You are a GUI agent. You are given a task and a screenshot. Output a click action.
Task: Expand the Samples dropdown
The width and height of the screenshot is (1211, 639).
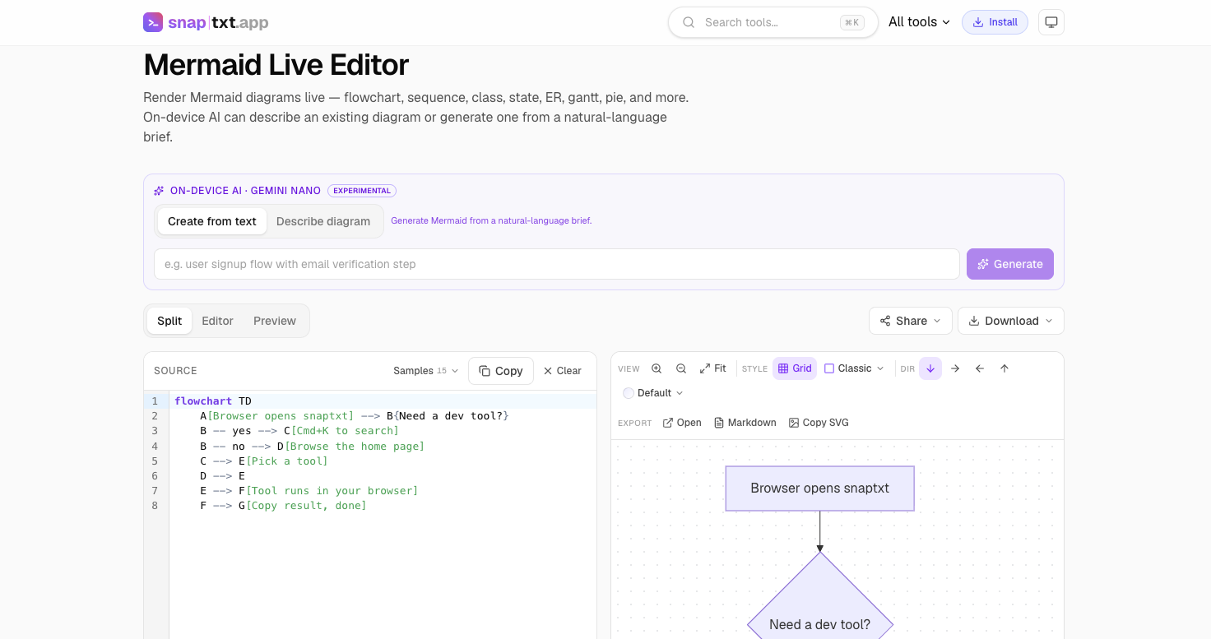[x=425, y=371]
